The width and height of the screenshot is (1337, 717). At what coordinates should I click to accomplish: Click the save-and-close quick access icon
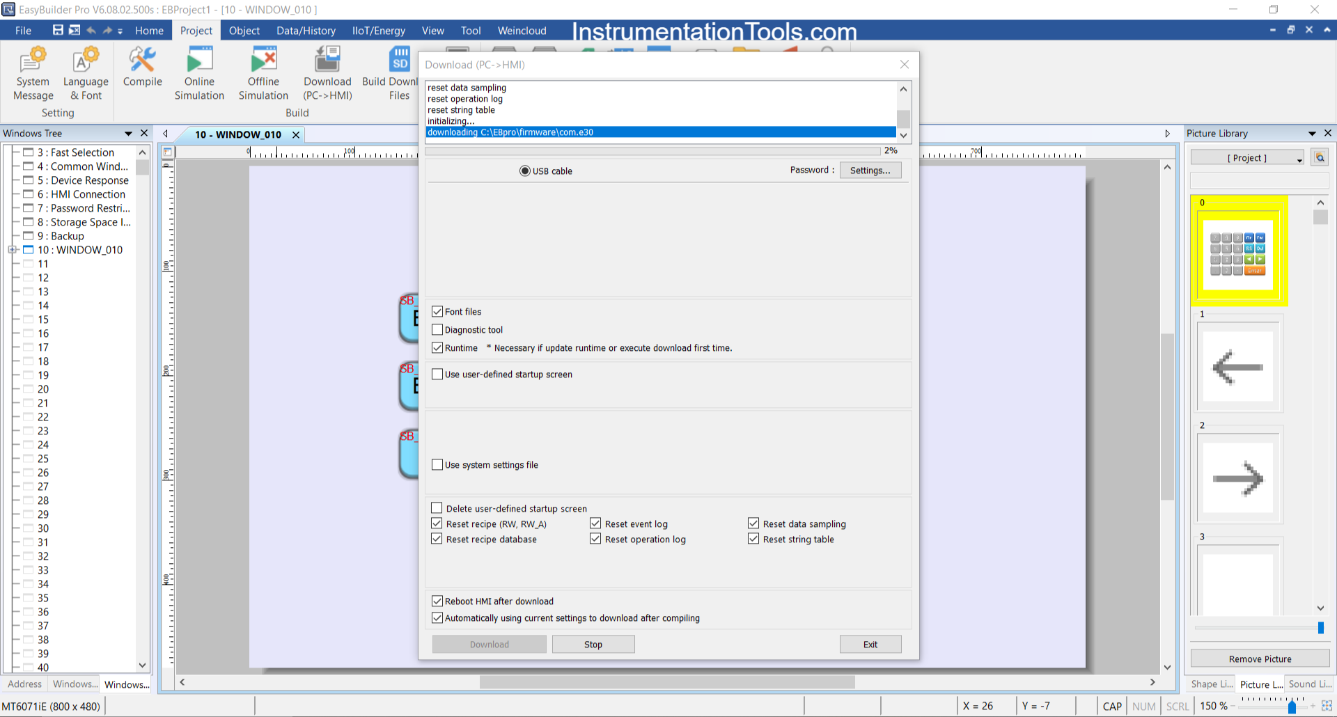click(x=75, y=30)
